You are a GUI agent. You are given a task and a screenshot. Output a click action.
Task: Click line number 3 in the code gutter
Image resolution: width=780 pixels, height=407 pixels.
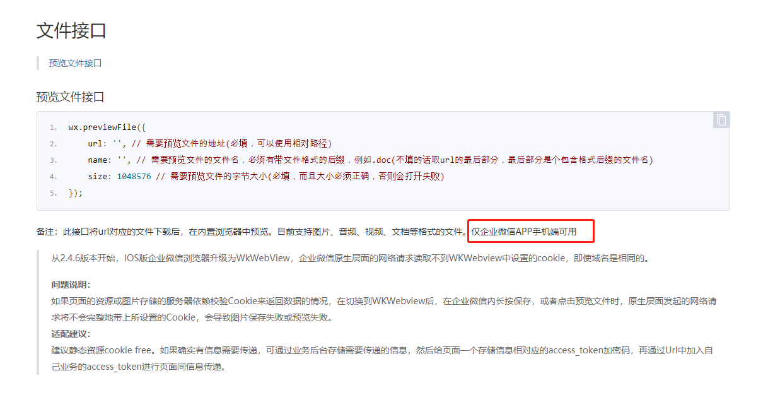54,160
